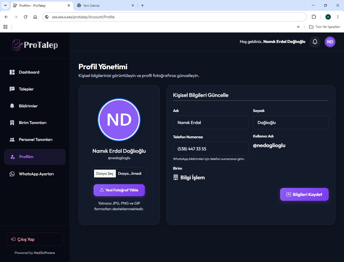This screenshot has width=344, height=262.
Task: Open browser extensions puzzle icon
Action: tap(314, 17)
